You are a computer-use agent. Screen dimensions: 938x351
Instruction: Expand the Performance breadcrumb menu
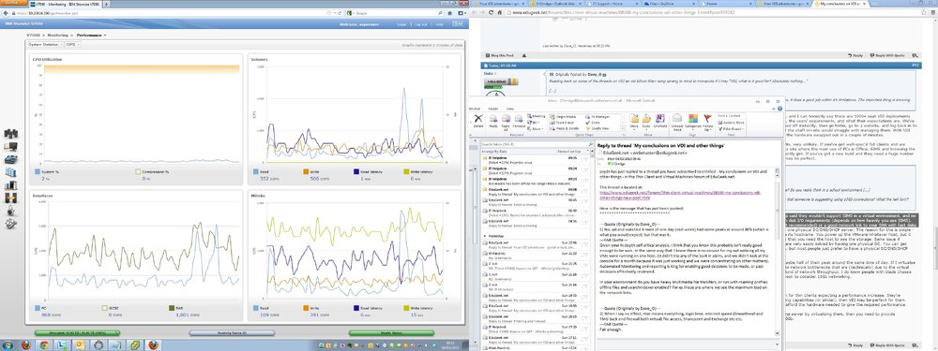[x=92, y=36]
